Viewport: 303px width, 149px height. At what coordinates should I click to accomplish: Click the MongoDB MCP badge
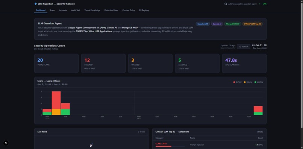point(233,24)
